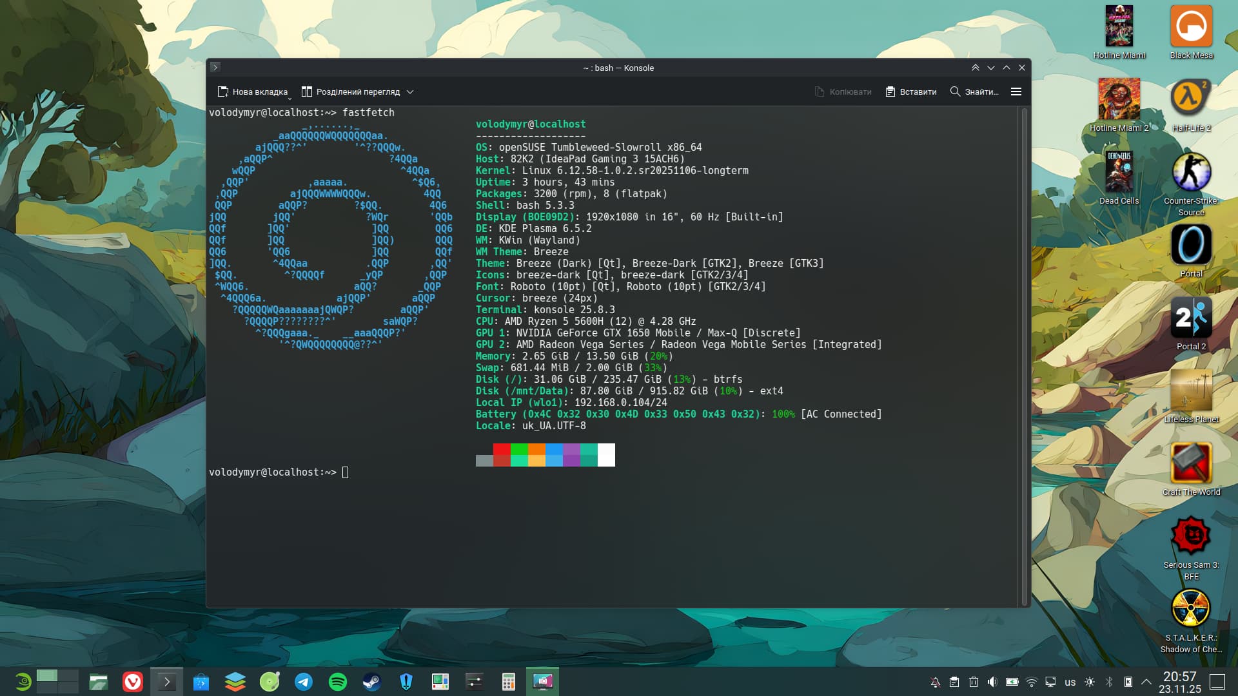
Task: Open New Tab (Нова вкладка) dropdown arrow
Action: click(290, 97)
